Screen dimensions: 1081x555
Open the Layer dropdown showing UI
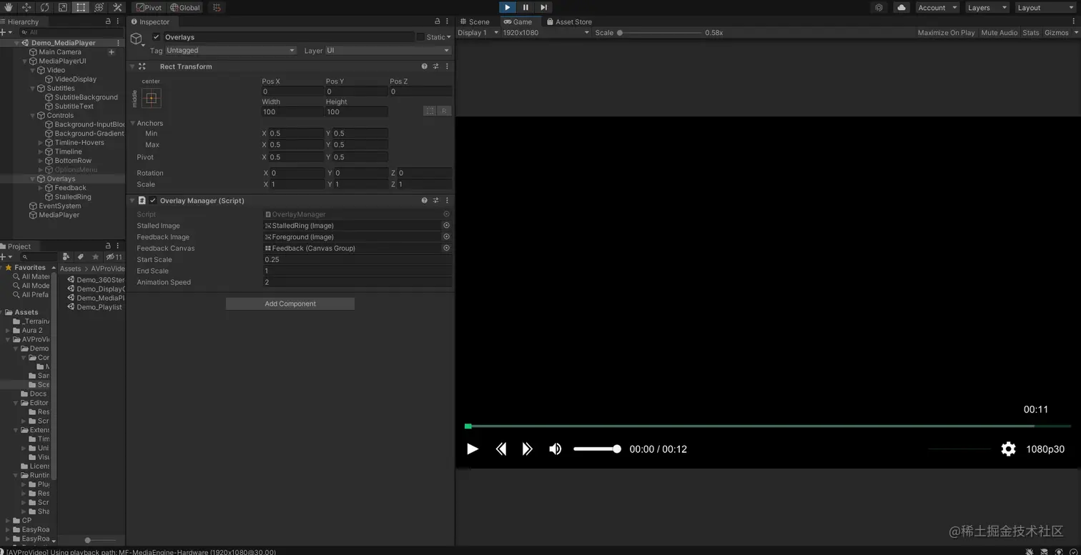coord(388,51)
